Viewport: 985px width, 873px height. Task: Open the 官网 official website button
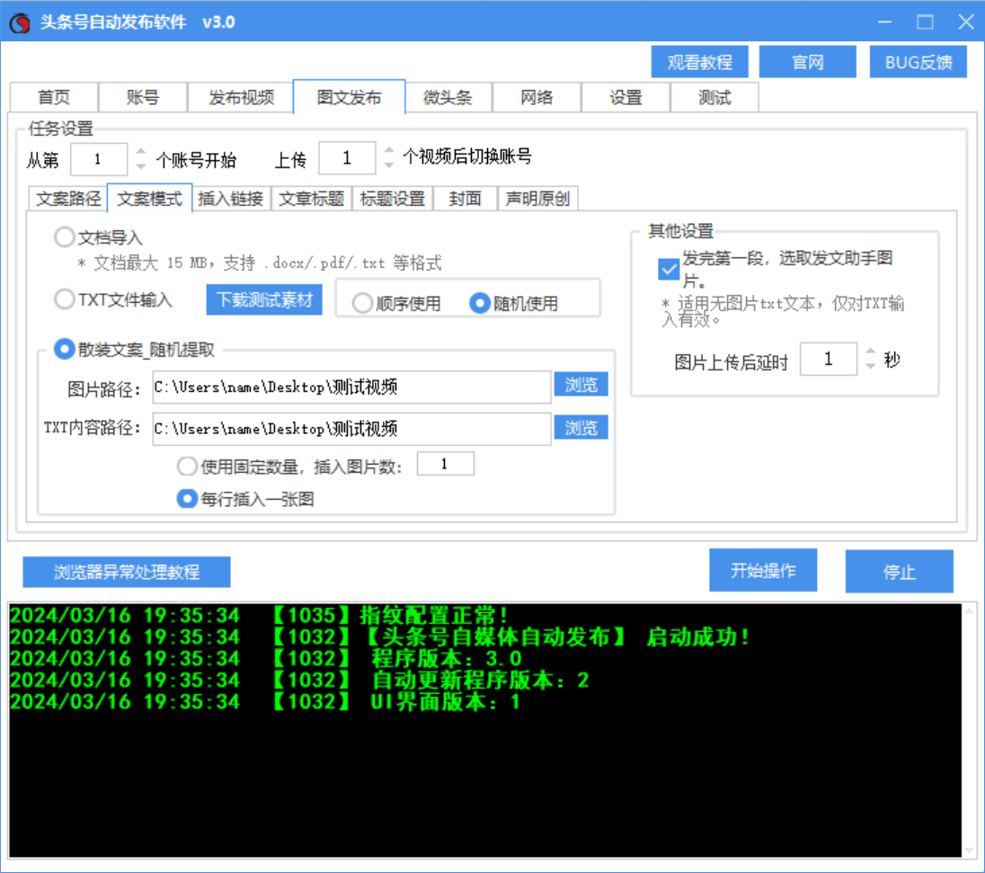coord(807,62)
